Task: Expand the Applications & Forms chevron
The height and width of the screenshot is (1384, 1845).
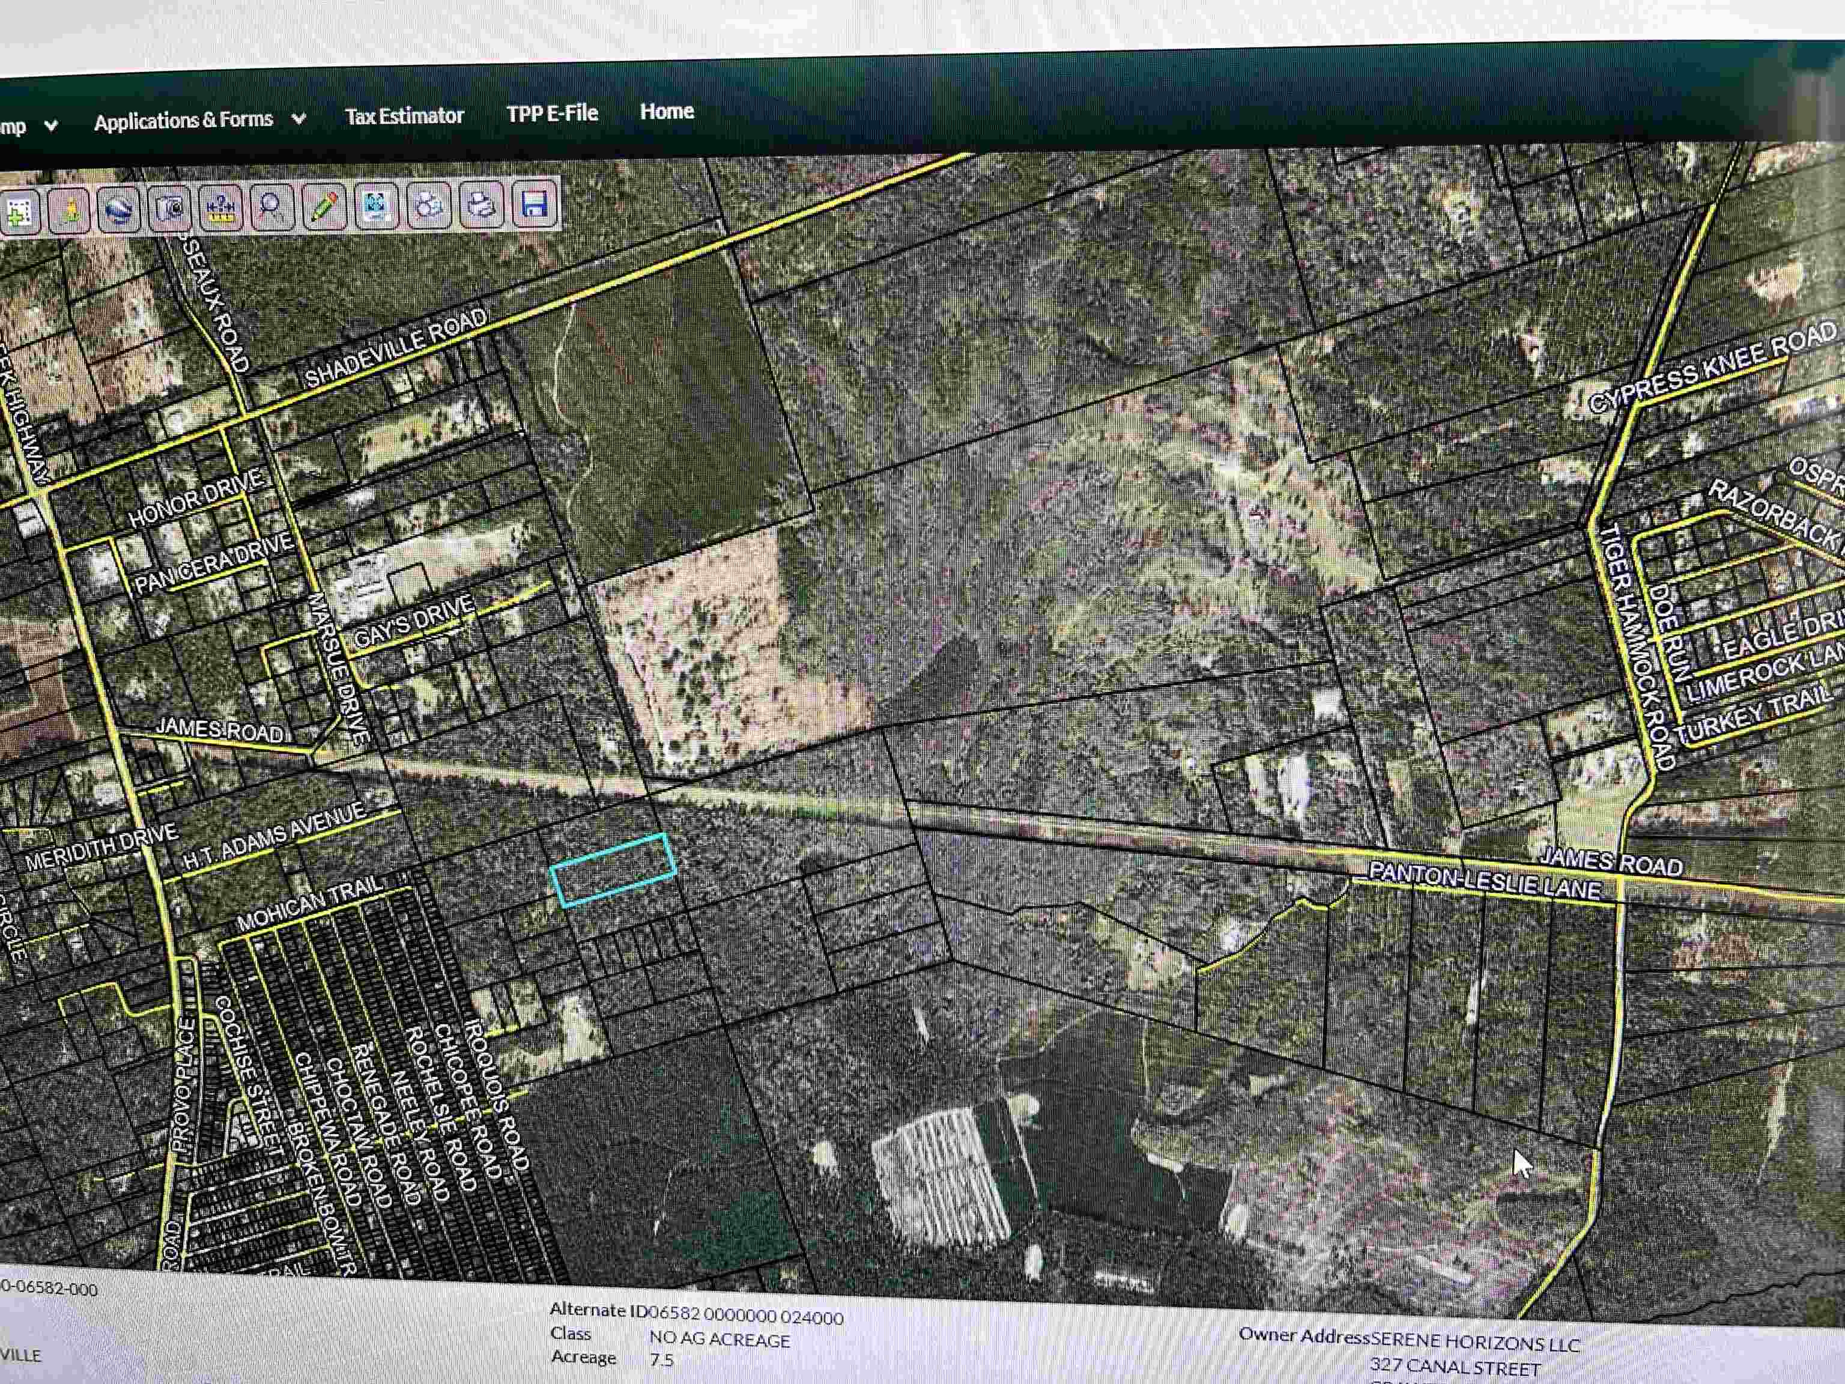Action: 298,118
